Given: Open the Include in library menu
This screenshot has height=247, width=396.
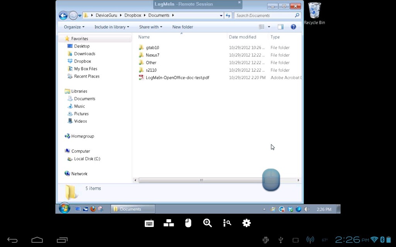Looking at the screenshot, I should point(112,27).
